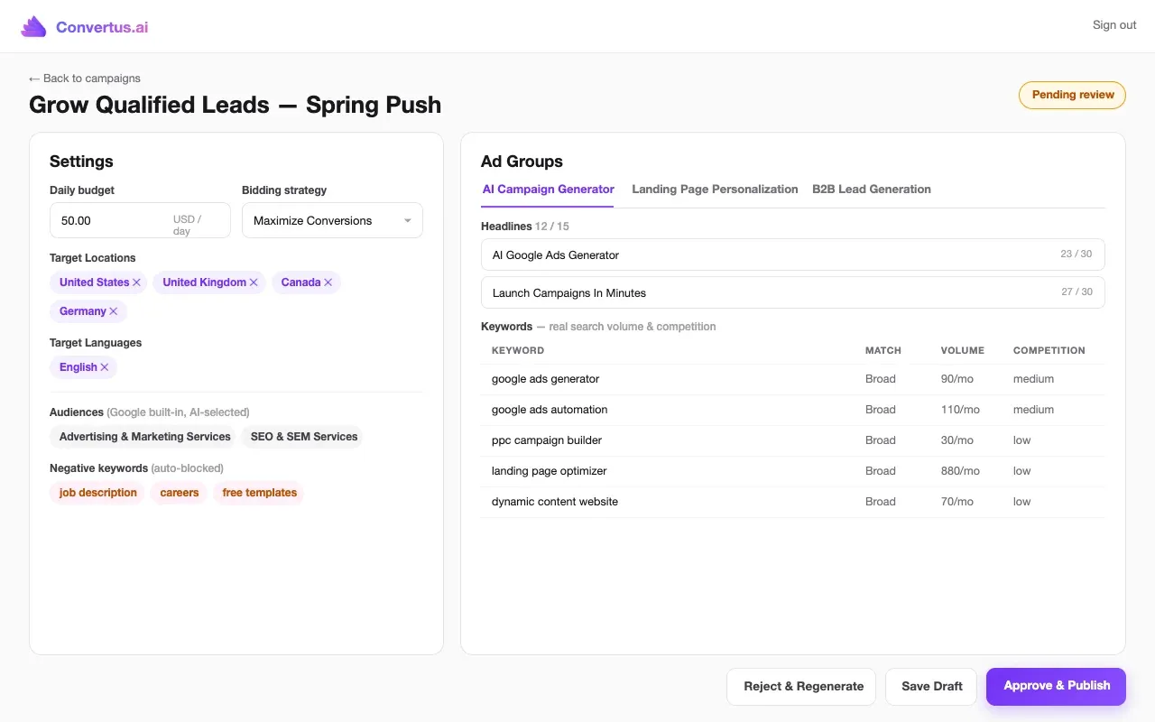The height and width of the screenshot is (722, 1155).
Task: Remove the United States location tag
Action: 137,282
